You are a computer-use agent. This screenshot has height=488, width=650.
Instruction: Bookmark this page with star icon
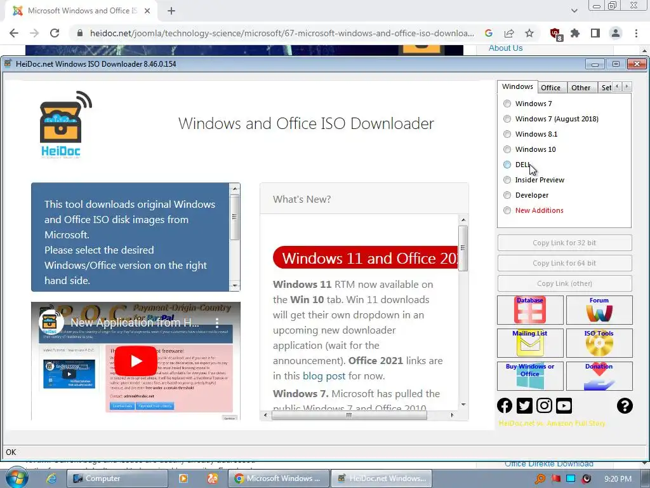tap(529, 33)
